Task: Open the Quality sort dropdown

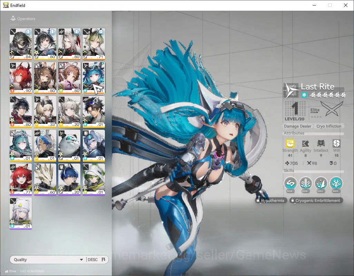Action: click(48, 260)
